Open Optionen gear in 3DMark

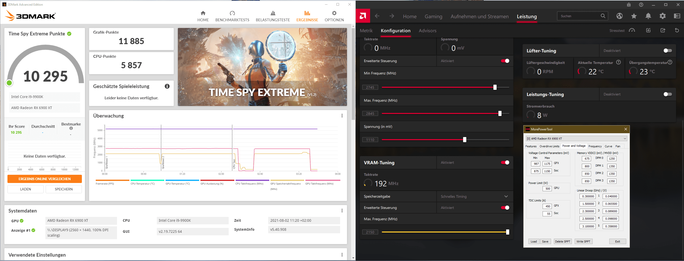tap(334, 16)
